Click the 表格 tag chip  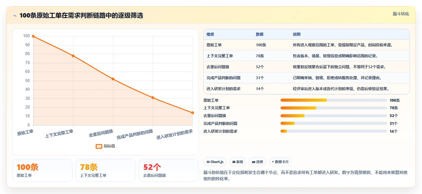pos(238,162)
